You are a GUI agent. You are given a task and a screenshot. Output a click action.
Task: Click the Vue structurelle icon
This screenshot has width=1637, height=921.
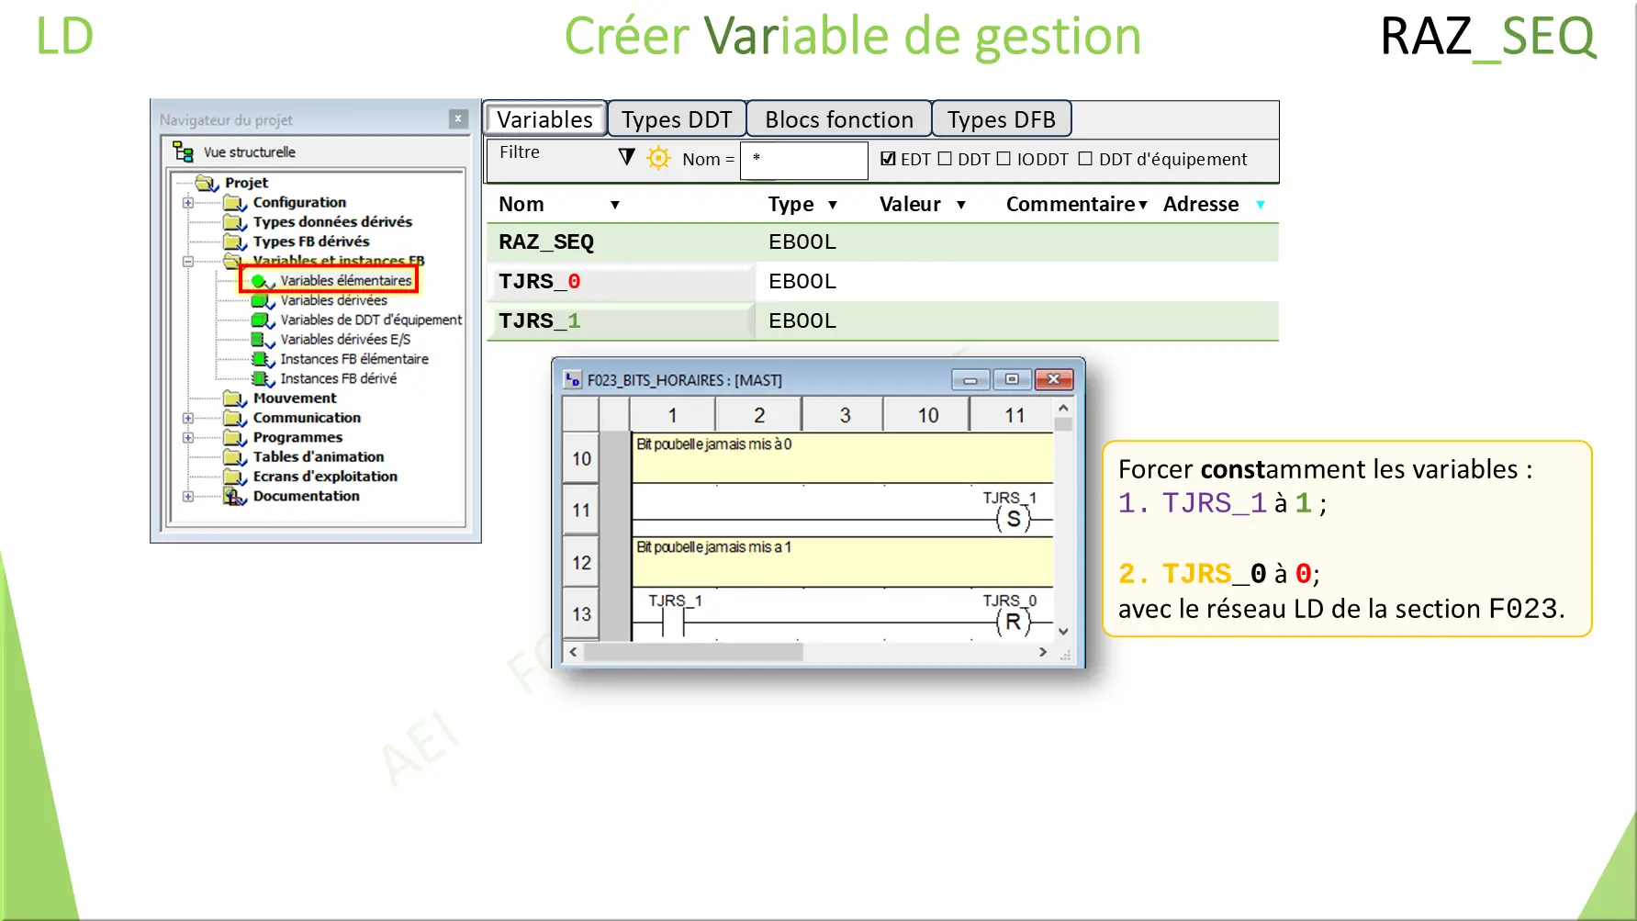tap(184, 152)
